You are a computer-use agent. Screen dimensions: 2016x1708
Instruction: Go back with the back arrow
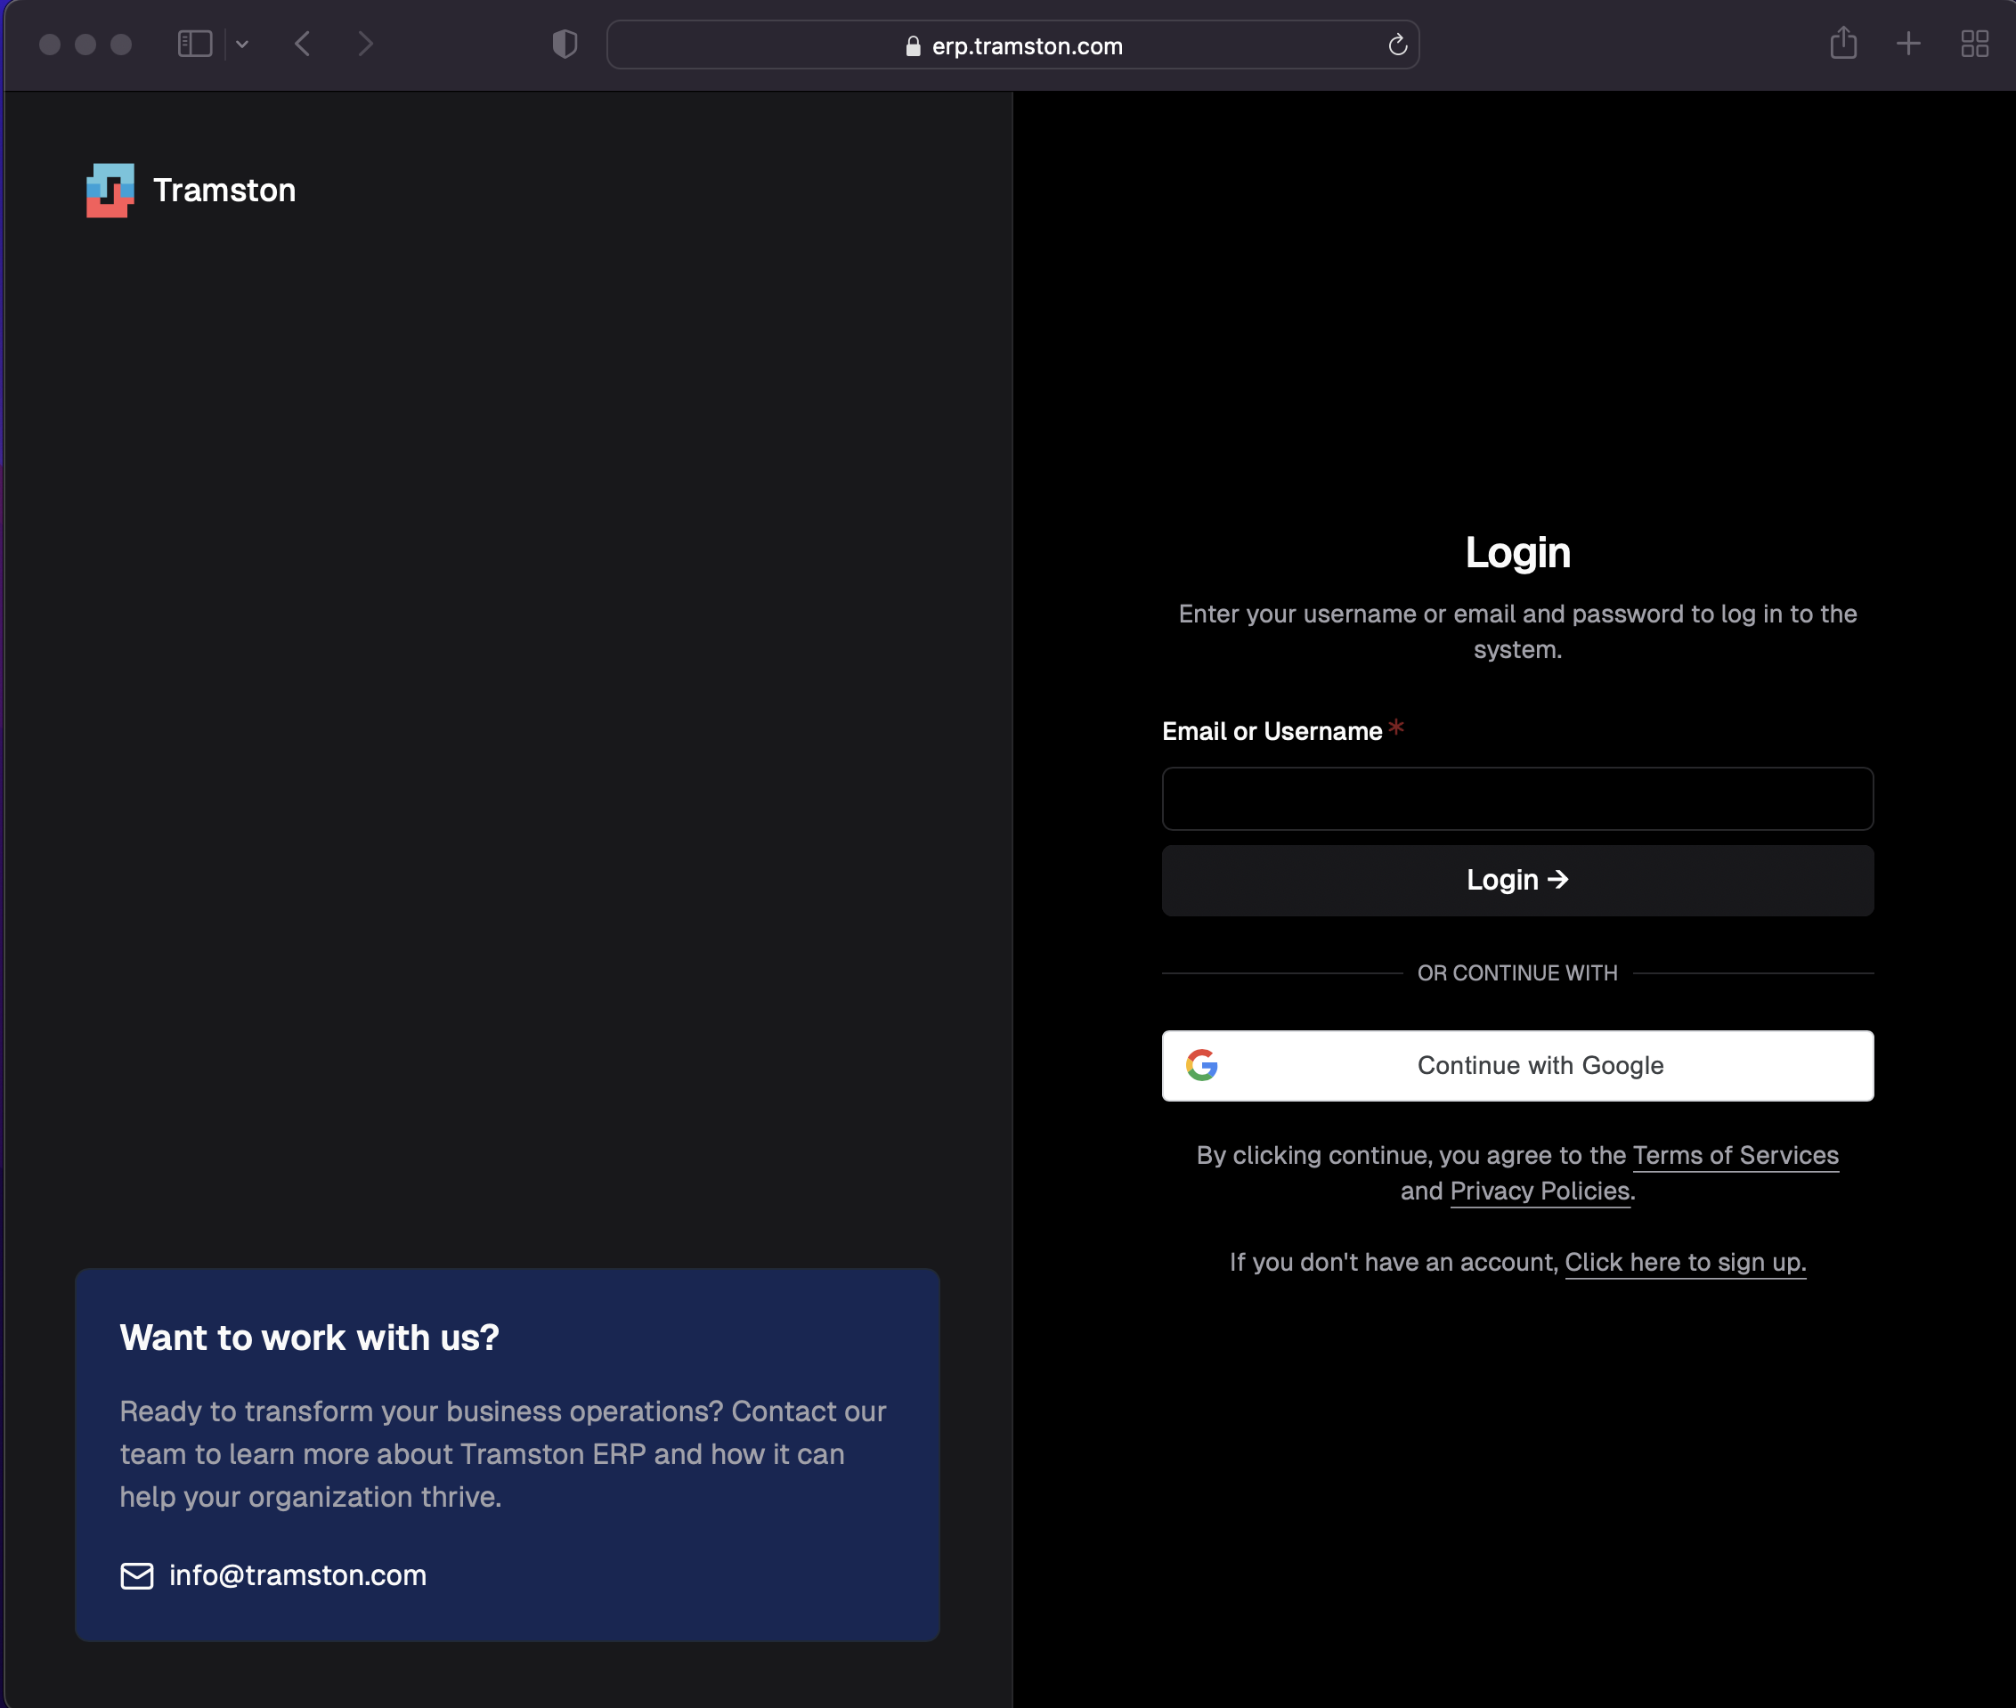pos(302,44)
